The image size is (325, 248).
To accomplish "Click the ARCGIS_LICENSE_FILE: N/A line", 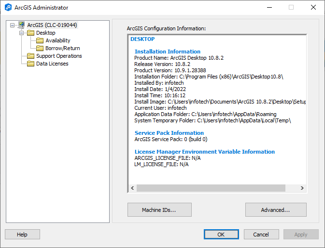I will click(168, 158).
